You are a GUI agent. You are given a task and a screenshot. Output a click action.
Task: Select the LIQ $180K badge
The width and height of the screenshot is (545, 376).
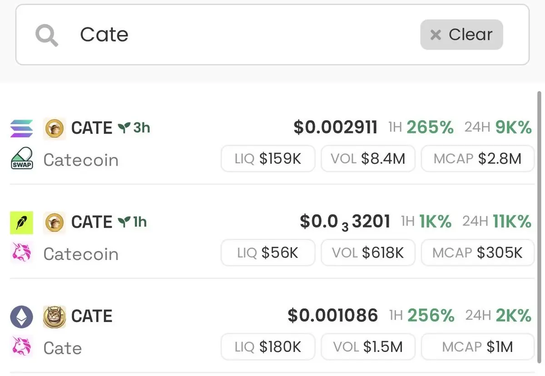(268, 347)
